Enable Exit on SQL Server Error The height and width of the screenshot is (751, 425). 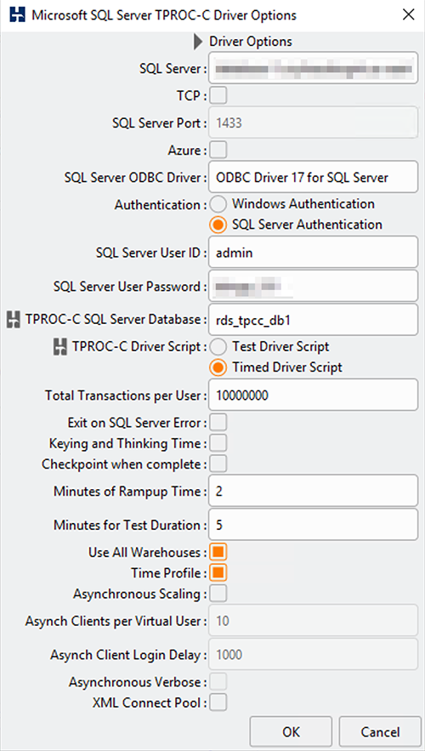[218, 423]
